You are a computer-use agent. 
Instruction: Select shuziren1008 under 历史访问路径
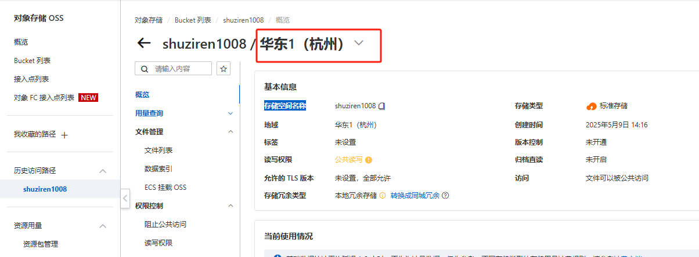[x=45, y=189]
